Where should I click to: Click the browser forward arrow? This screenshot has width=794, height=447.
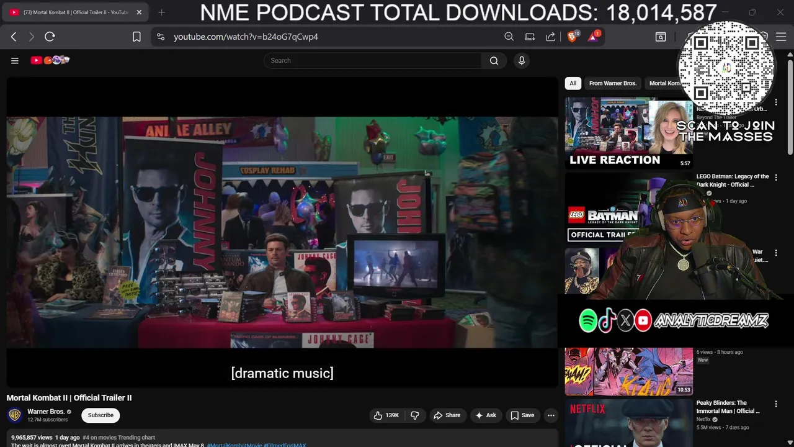(32, 37)
